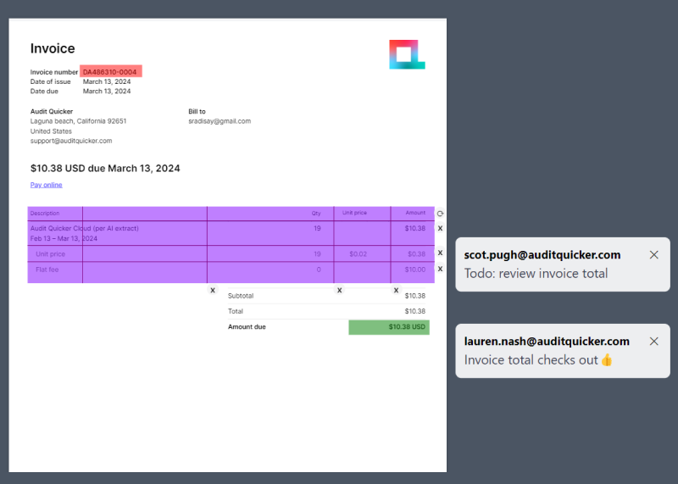Click 'Todo: review invoice total' comment text
The image size is (678, 484).
[536, 273]
